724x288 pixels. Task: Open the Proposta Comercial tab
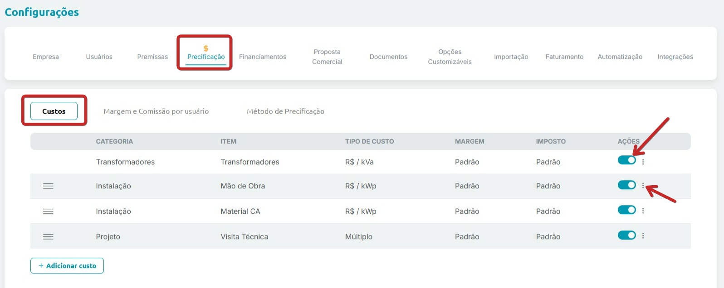327,57
